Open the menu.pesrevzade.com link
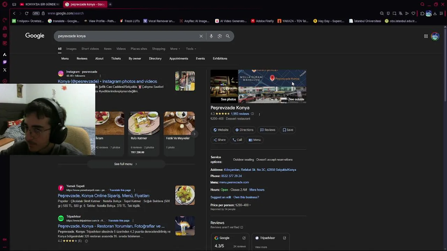The image size is (447, 251). [234, 182]
